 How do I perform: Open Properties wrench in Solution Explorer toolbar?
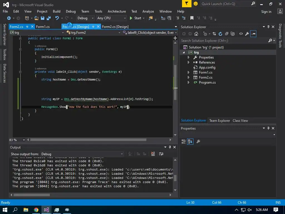pyautogui.click(x=247, y=34)
